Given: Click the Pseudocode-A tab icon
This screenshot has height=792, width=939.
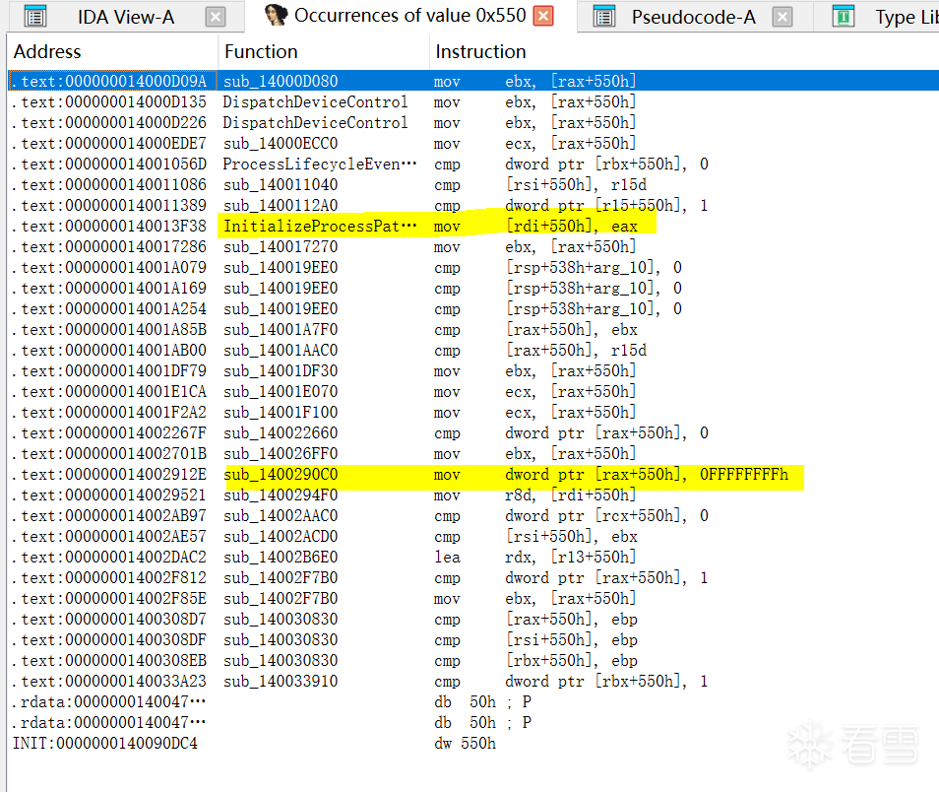Looking at the screenshot, I should click(x=603, y=17).
